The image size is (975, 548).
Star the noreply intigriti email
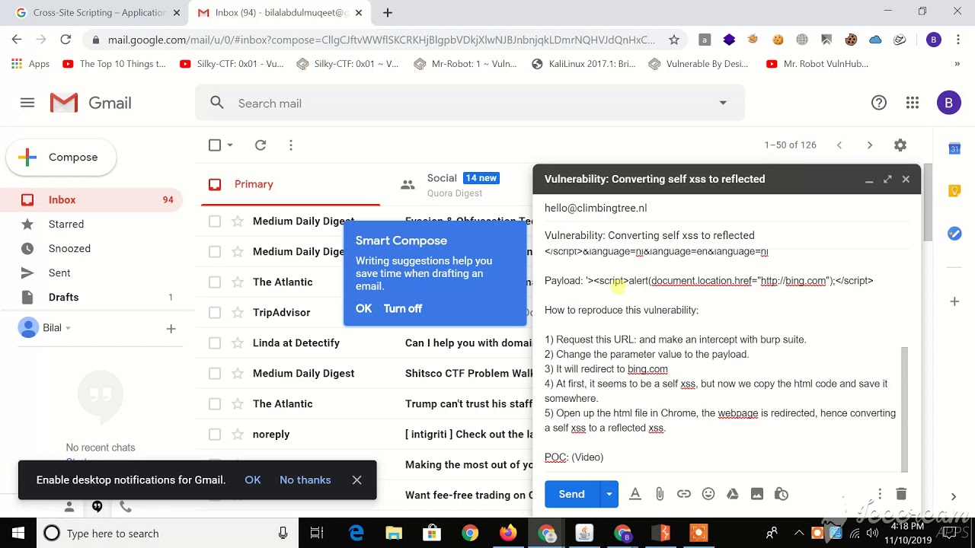(x=238, y=434)
